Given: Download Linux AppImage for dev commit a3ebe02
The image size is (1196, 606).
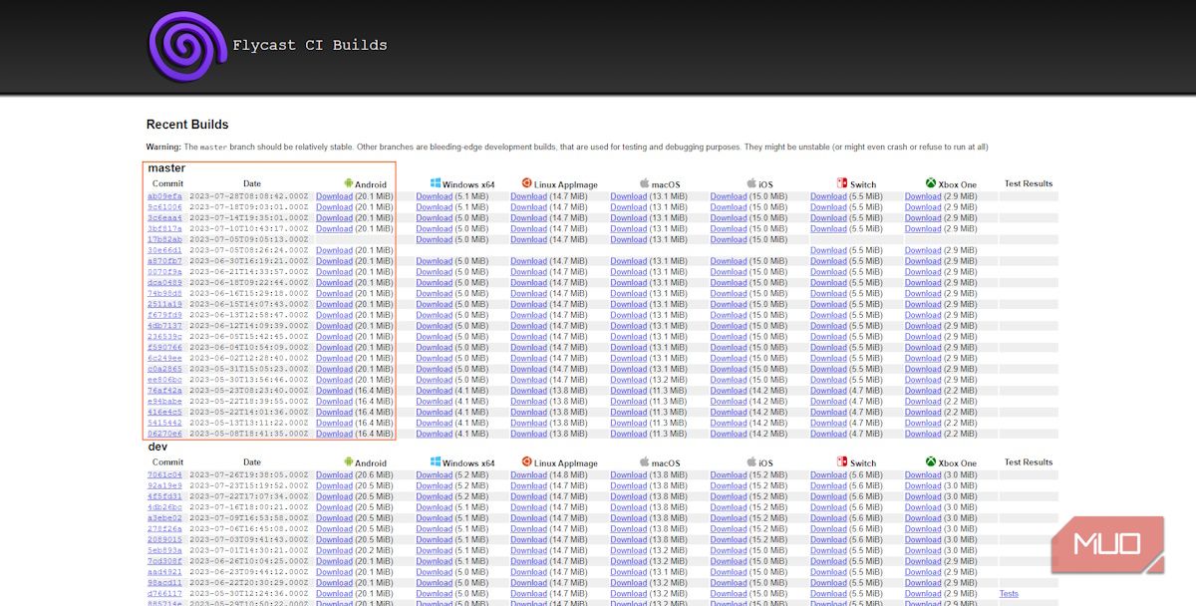Looking at the screenshot, I should pyautogui.click(x=529, y=518).
